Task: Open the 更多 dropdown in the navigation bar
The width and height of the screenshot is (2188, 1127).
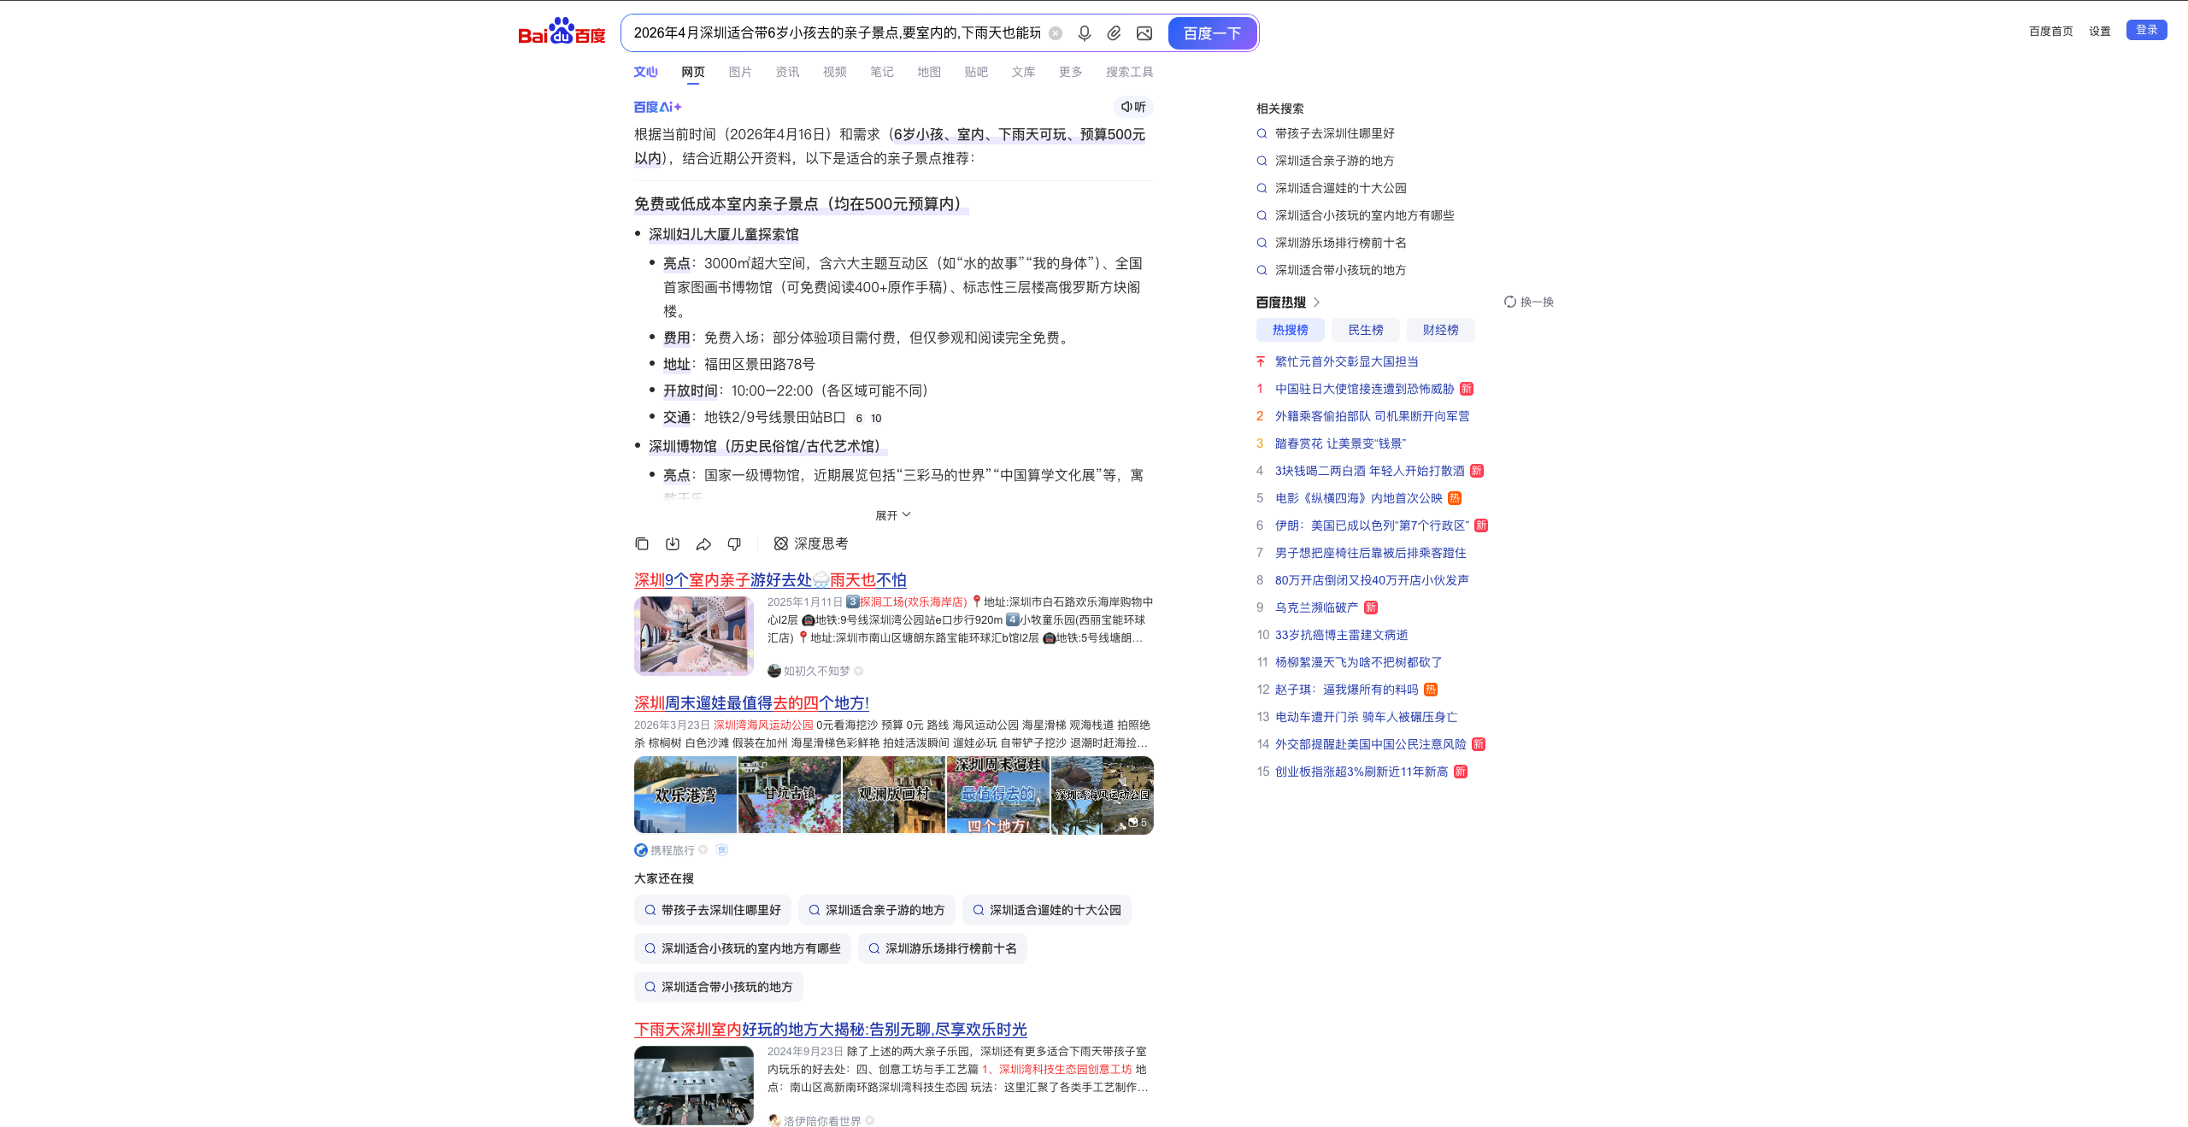Action: (1068, 72)
